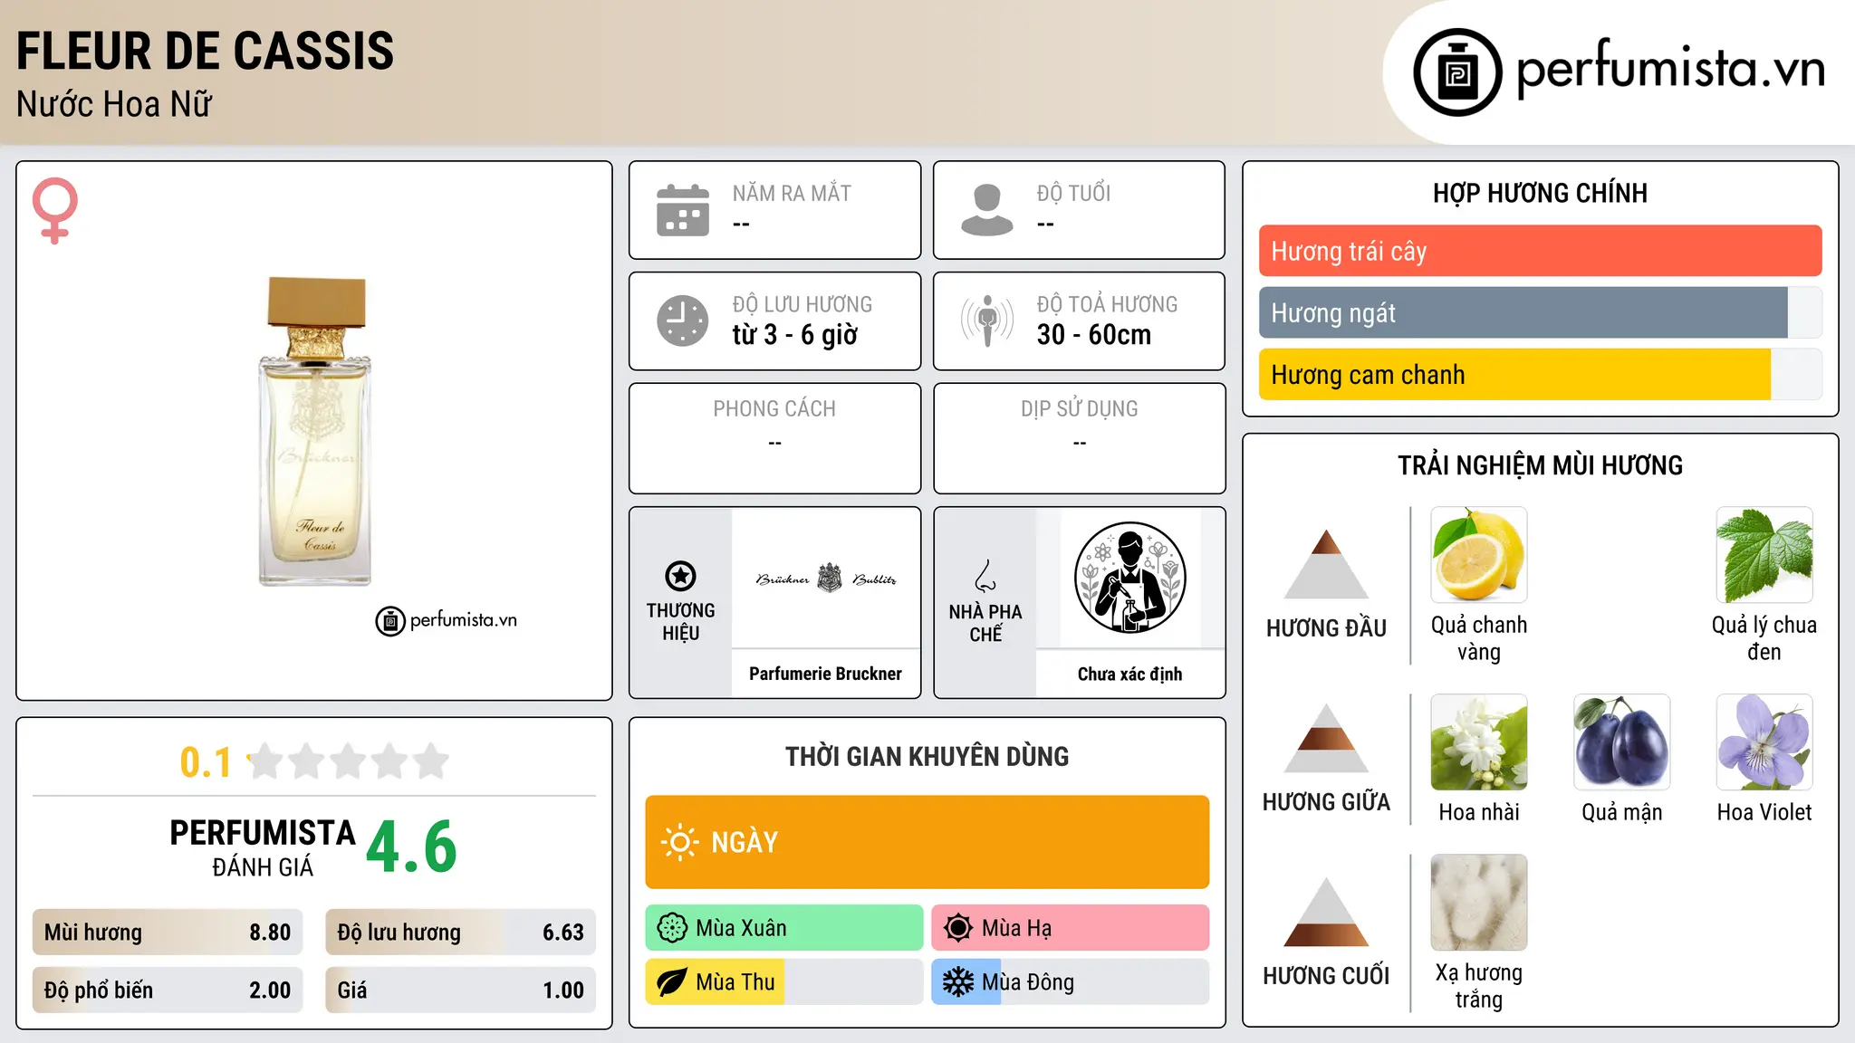Click the Quả chanh vàng lemon image
Image resolution: width=1855 pixels, height=1043 pixels.
1479,555
